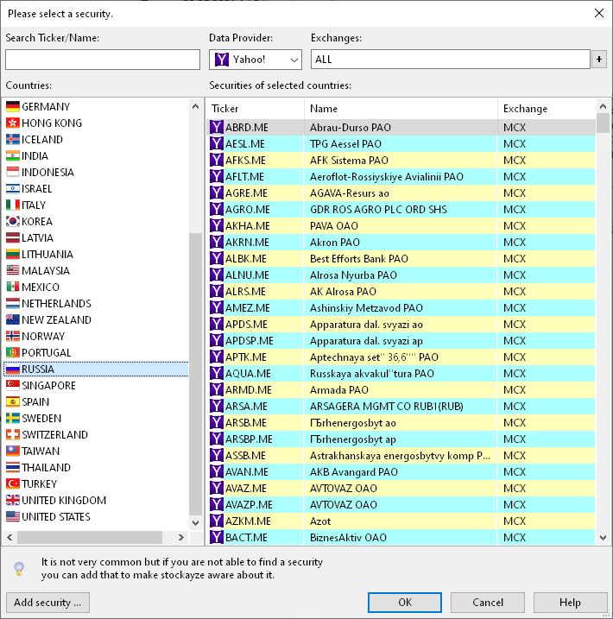Select the Aeroflot-Rossiyskiye Avialinii PAO row
The width and height of the screenshot is (613, 619).
[x=401, y=176]
